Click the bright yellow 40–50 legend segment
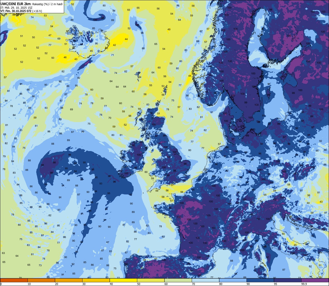The image size is (329, 286). (123, 280)
